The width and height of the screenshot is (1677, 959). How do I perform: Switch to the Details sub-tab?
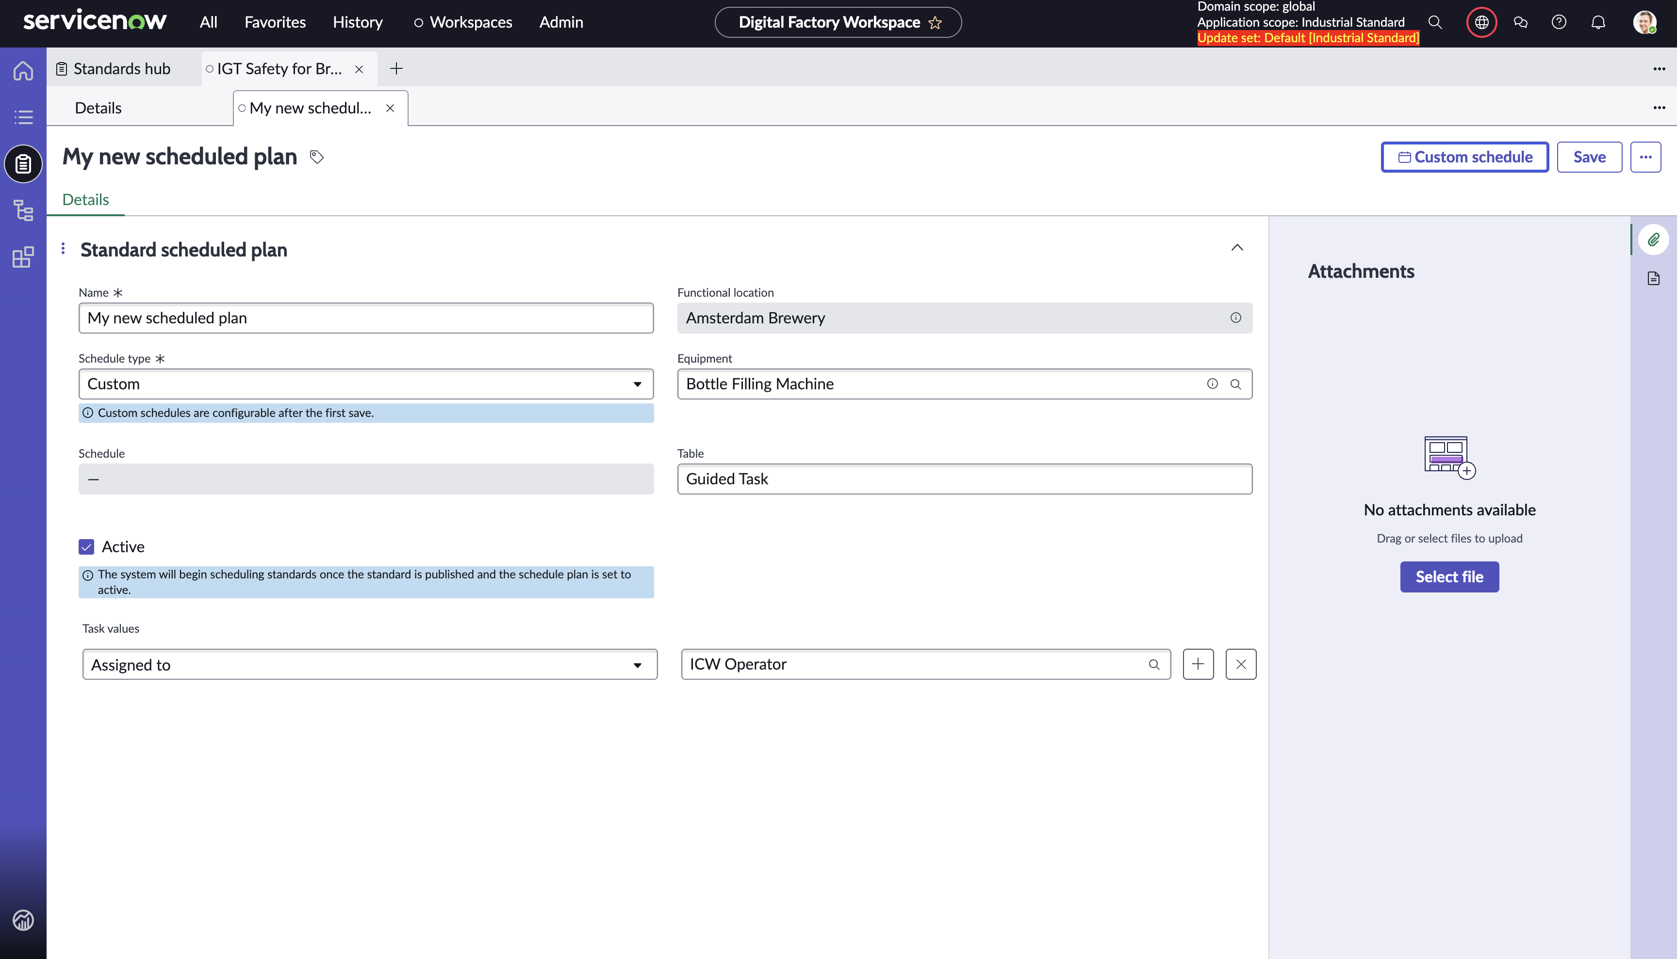[98, 108]
